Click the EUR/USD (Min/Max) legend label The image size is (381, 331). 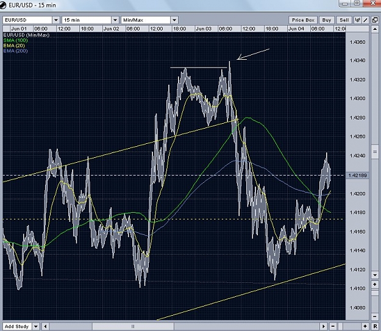(26, 35)
